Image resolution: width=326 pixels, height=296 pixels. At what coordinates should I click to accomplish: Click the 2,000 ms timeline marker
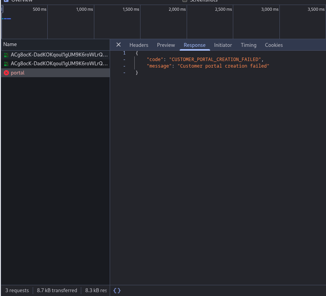[x=177, y=9]
